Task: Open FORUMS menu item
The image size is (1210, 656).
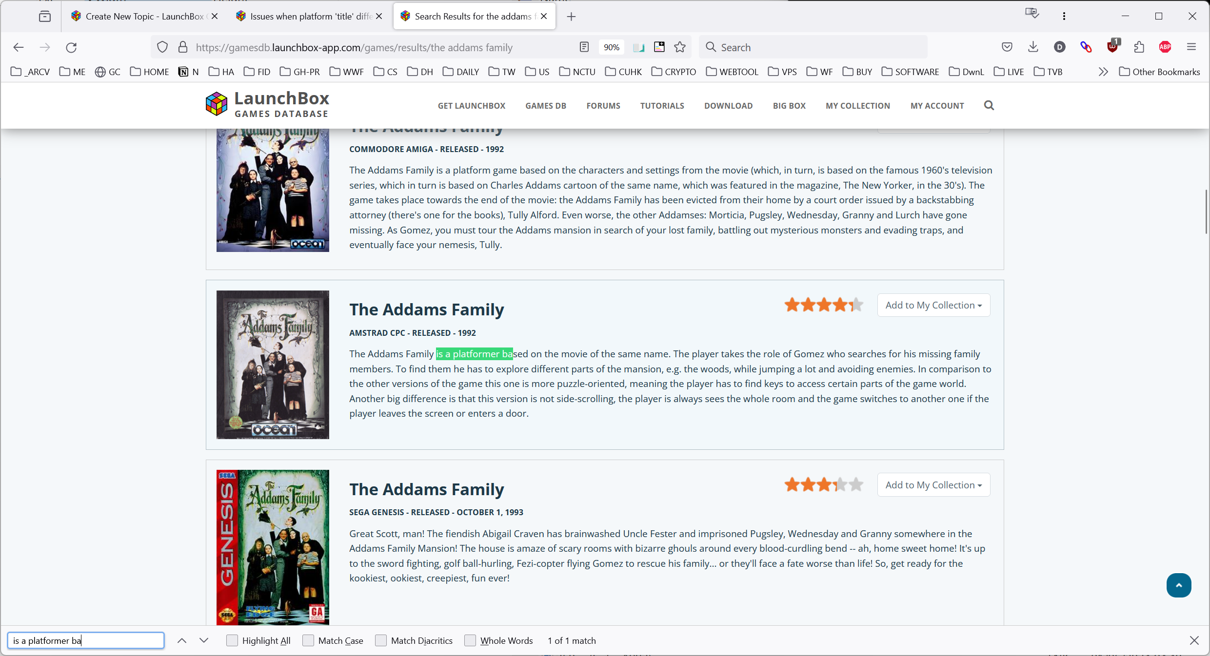Action: [x=603, y=106]
